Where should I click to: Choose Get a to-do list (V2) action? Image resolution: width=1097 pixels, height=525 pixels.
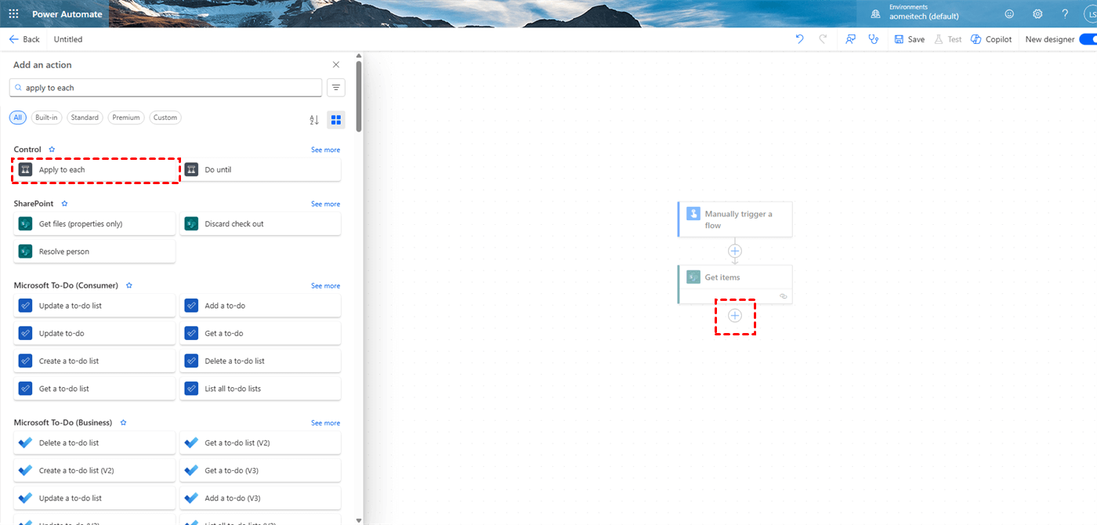click(x=260, y=443)
